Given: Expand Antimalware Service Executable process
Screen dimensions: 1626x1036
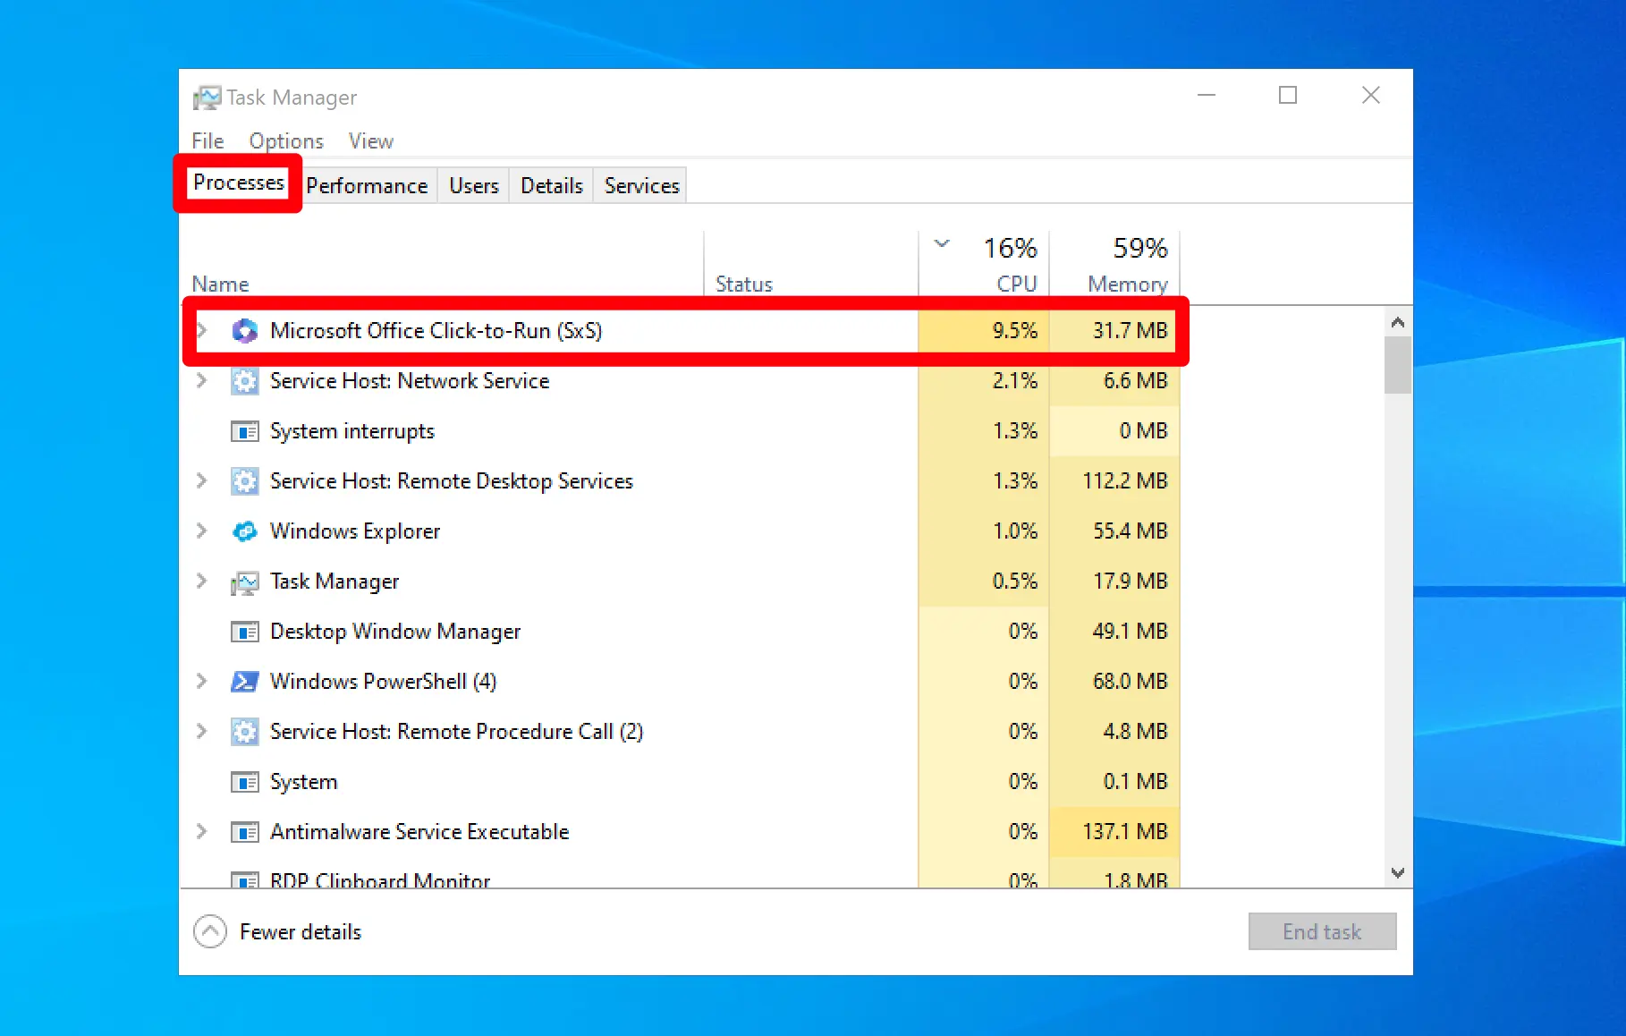Looking at the screenshot, I should click(x=202, y=831).
